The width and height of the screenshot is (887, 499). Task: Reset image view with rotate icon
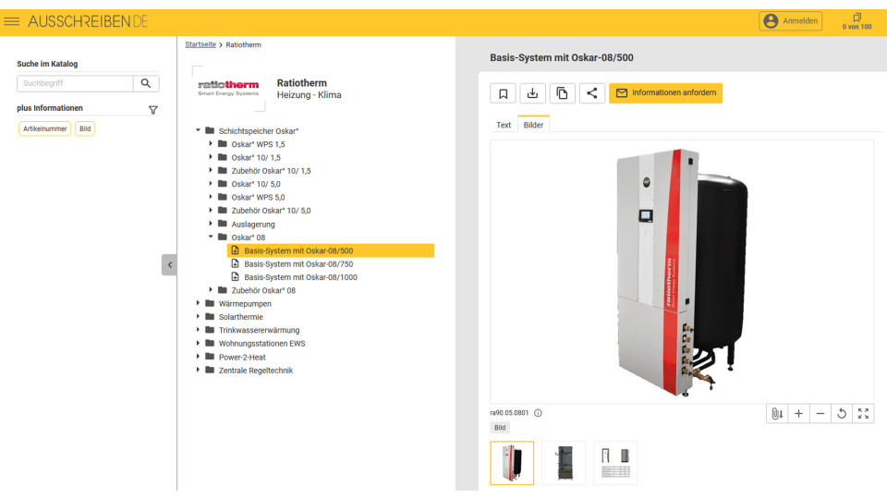[x=842, y=414]
